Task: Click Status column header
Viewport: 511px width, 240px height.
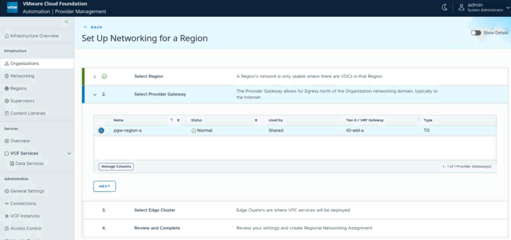Action: [x=196, y=120]
